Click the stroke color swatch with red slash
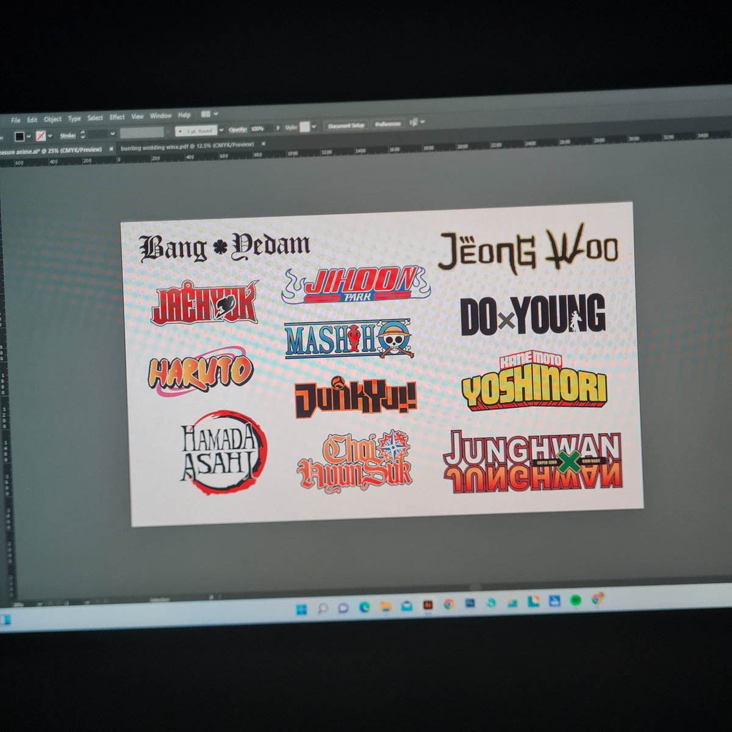732x732 pixels. click(41, 136)
